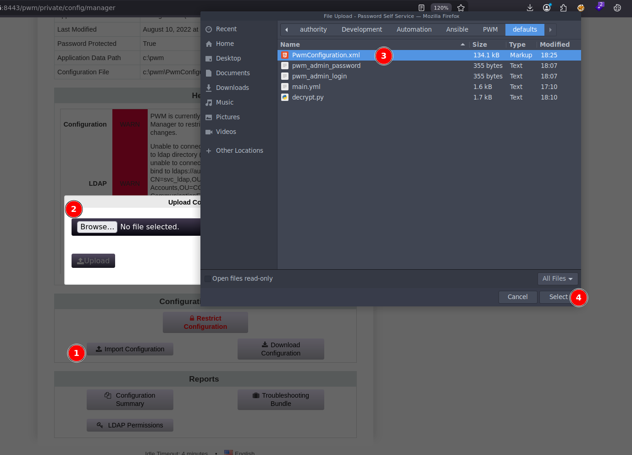The height and width of the screenshot is (455, 632).
Task: Open Other Locations in the sidebar
Action: tap(238, 150)
